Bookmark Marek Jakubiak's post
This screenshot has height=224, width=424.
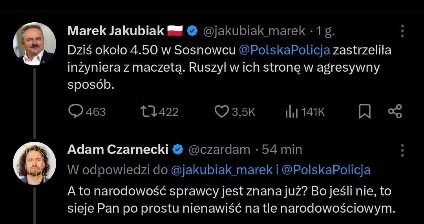click(x=365, y=112)
